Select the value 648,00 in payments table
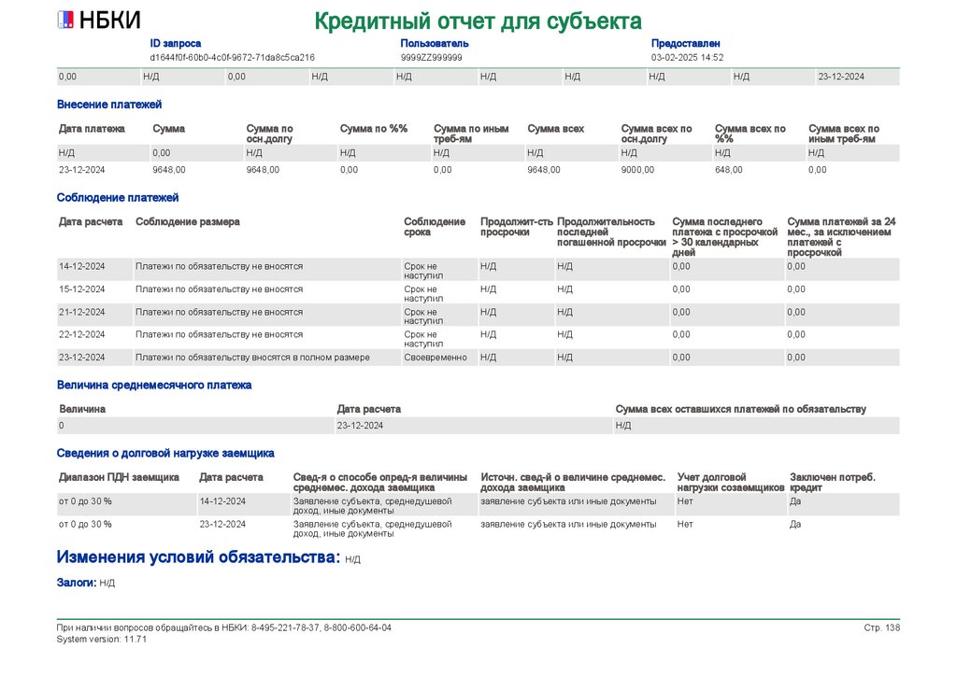The image size is (957, 676). [x=729, y=169]
